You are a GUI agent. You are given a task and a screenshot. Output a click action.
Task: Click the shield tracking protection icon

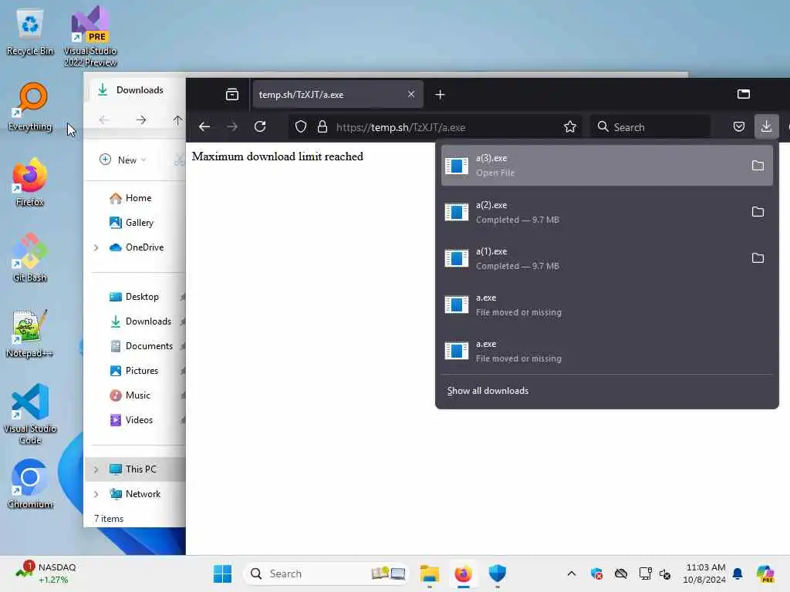[x=301, y=127]
